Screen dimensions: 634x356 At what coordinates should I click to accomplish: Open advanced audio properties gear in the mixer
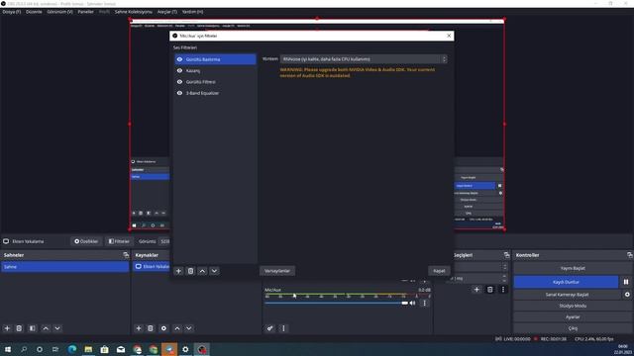pyautogui.click(x=269, y=328)
